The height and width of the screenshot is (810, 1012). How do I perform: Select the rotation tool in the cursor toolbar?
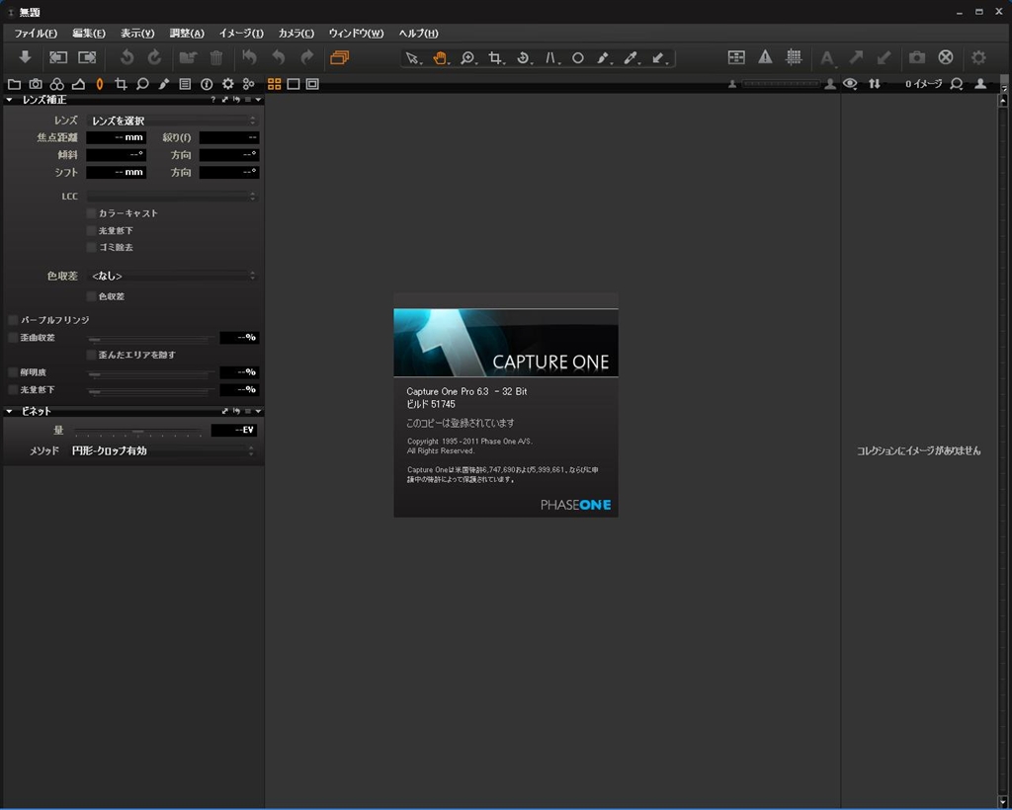(523, 57)
